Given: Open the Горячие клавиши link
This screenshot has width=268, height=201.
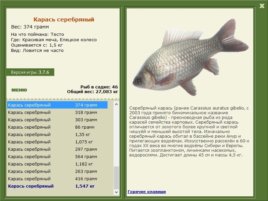Looking at the screenshot, I should point(146,192).
